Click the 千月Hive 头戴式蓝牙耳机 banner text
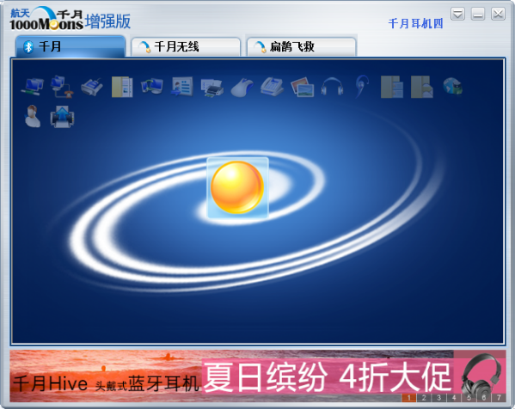This screenshot has width=515, height=409. click(x=106, y=383)
